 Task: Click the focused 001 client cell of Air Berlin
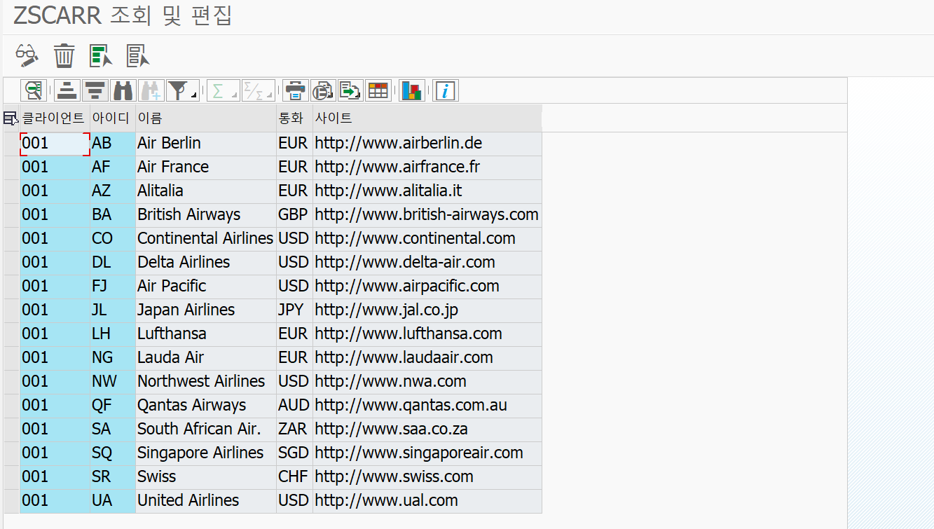pos(55,144)
